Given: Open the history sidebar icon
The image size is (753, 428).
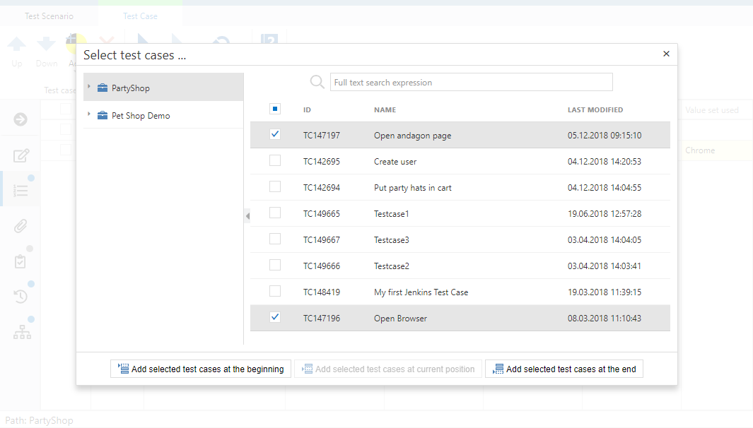Looking at the screenshot, I should coord(21,297).
